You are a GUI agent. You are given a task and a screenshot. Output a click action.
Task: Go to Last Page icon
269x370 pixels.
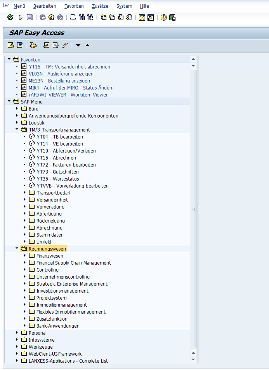coord(129,17)
